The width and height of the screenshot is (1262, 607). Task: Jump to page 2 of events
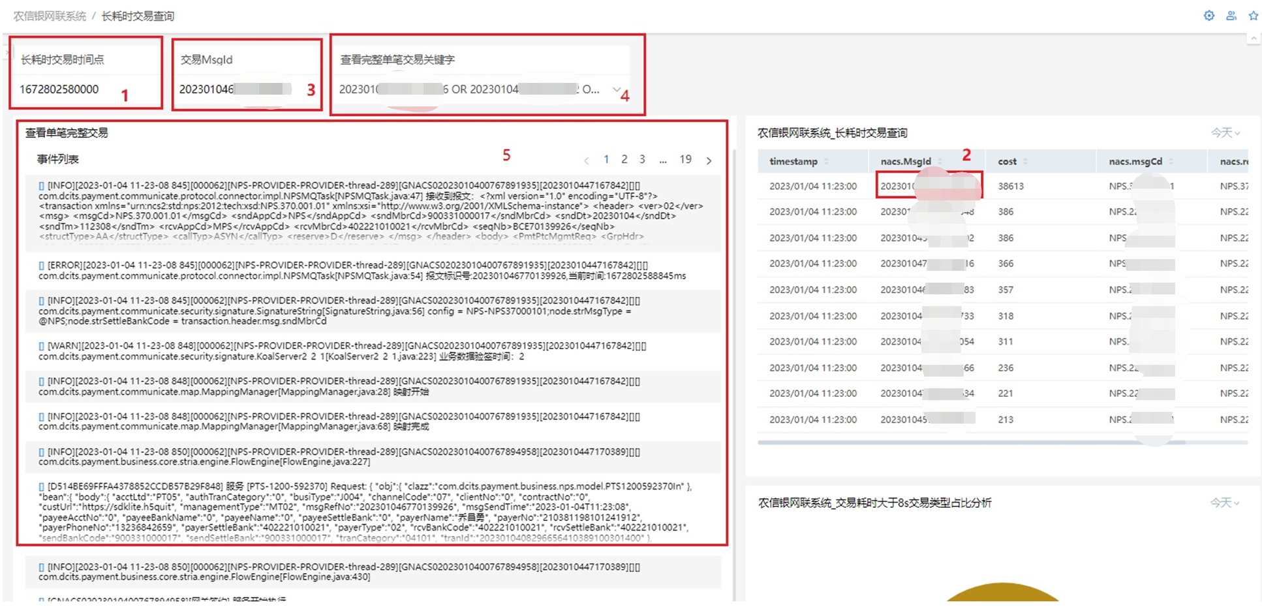624,159
